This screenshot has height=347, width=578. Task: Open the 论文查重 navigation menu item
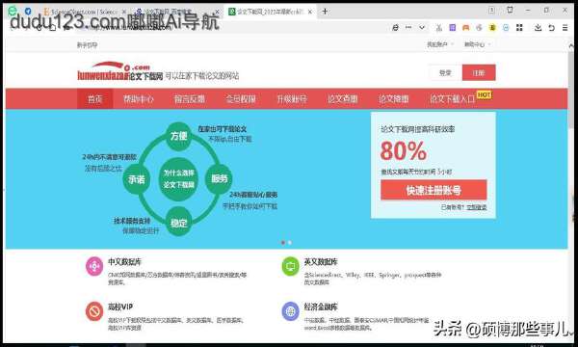(342, 99)
